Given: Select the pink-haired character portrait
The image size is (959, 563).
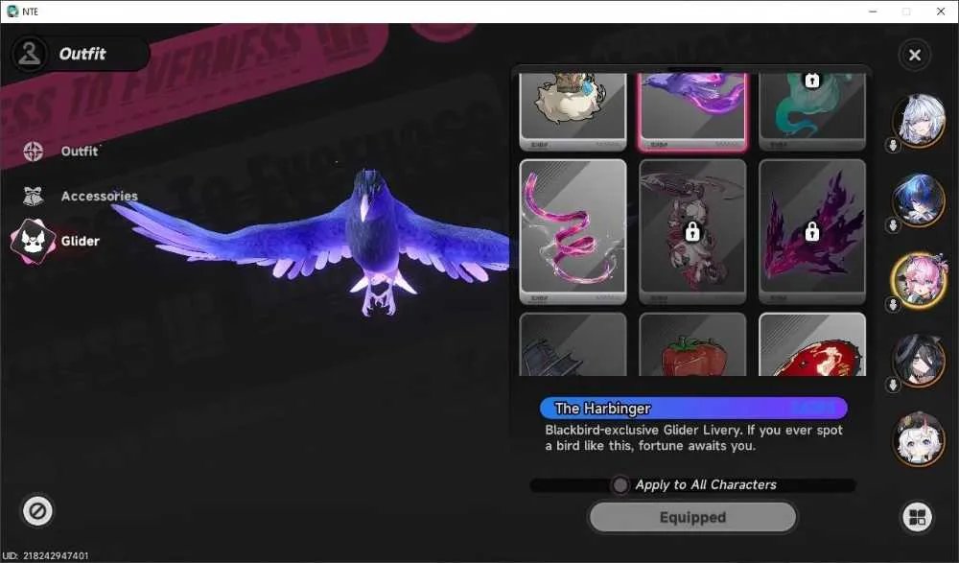Looking at the screenshot, I should click(x=919, y=279).
